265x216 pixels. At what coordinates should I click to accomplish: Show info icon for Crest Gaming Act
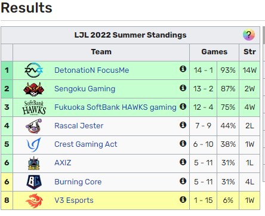[183, 143]
